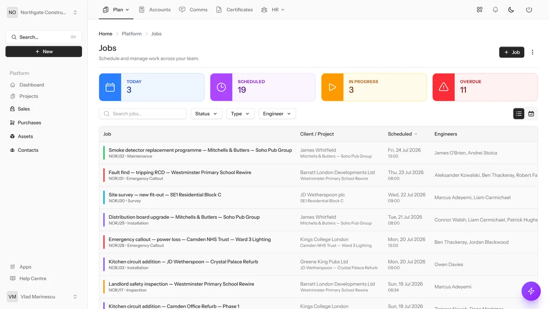Image resolution: width=549 pixels, height=309 pixels.
Task: Open Purchases in sidebar
Action: click(29, 123)
